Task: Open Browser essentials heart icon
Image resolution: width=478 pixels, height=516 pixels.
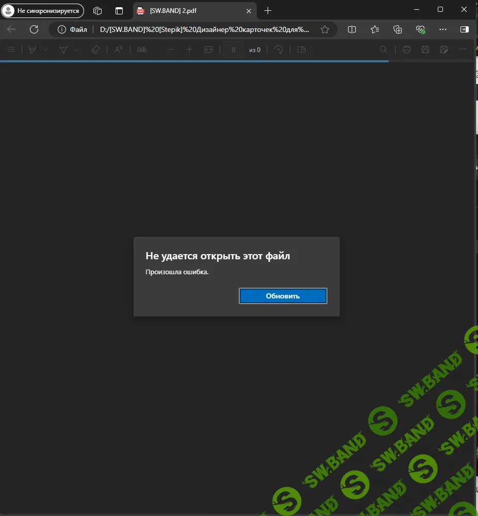Action: 420,29
